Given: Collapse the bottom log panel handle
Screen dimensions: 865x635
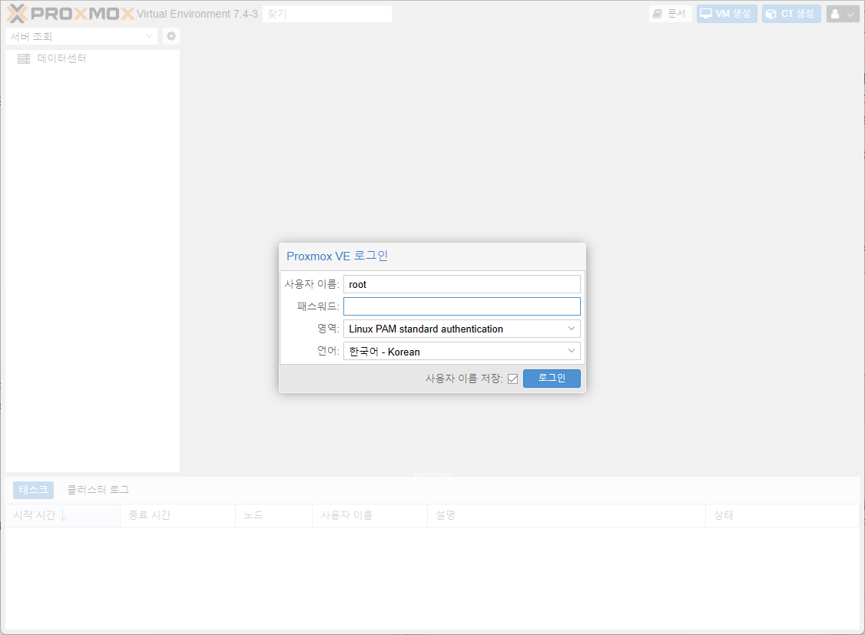Looking at the screenshot, I should tap(432, 474).
